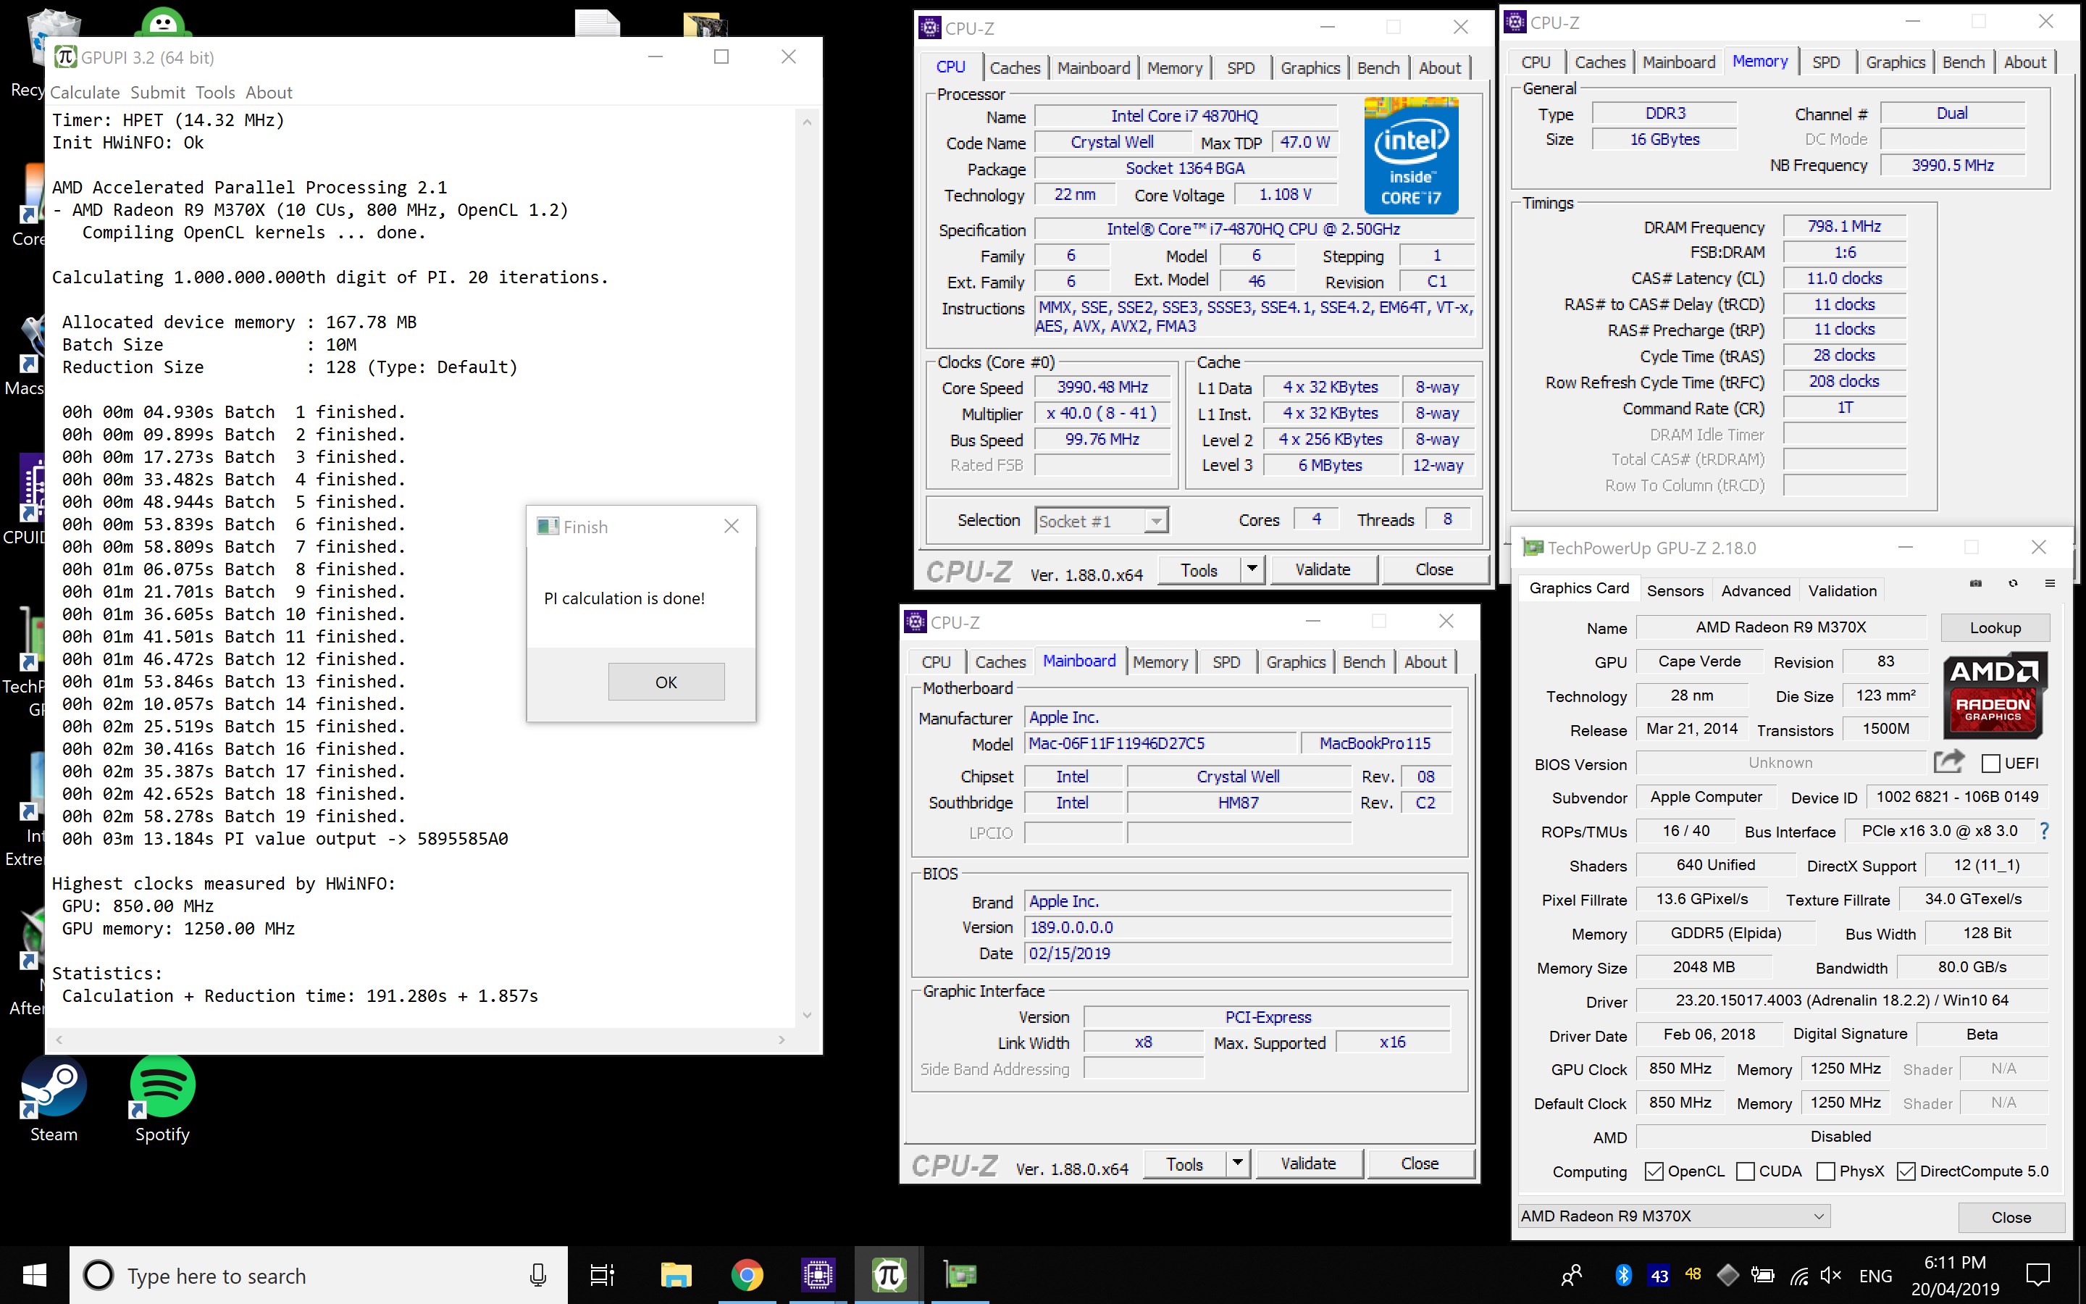Viewport: 2086px width, 1304px height.
Task: Click OK in the Finish dialog
Action: [x=666, y=681]
